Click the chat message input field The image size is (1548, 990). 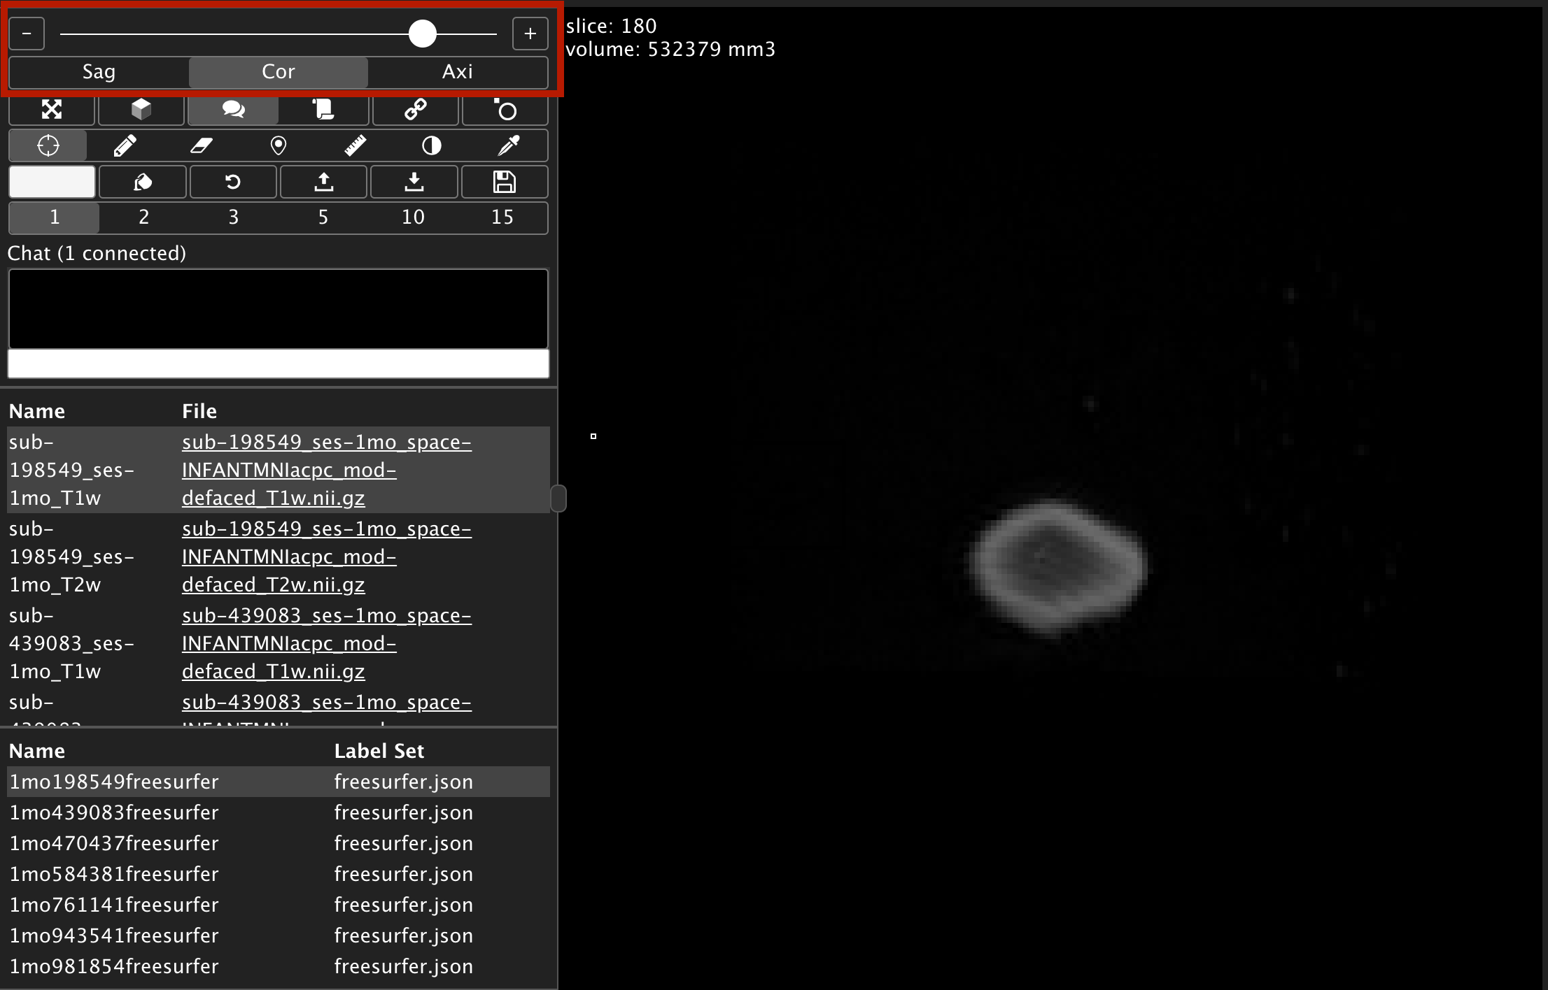pyautogui.click(x=279, y=364)
